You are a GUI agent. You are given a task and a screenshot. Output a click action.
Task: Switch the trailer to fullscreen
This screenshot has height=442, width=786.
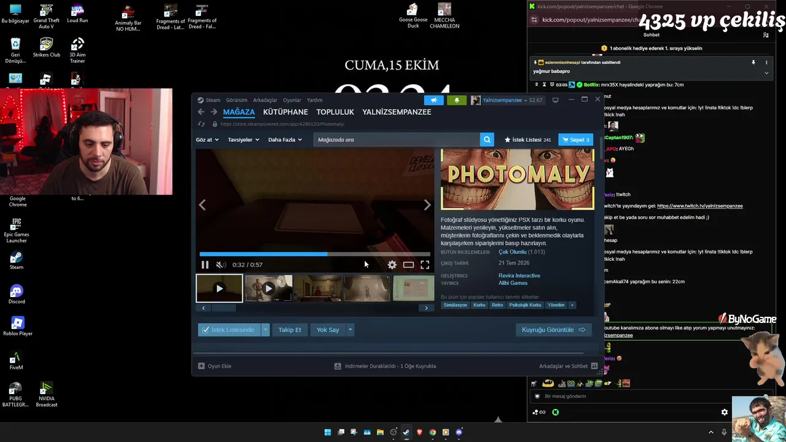[425, 265]
